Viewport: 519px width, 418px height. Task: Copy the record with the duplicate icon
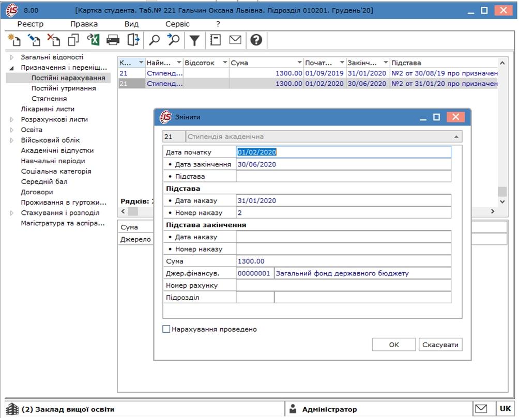(x=73, y=40)
